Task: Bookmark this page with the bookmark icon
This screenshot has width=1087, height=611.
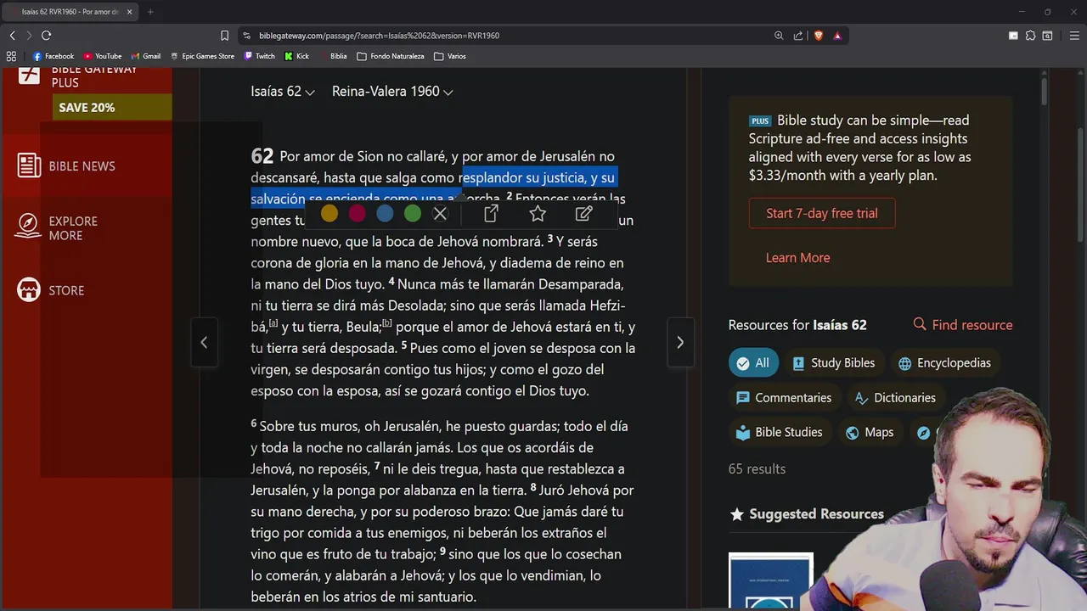Action: (224, 36)
